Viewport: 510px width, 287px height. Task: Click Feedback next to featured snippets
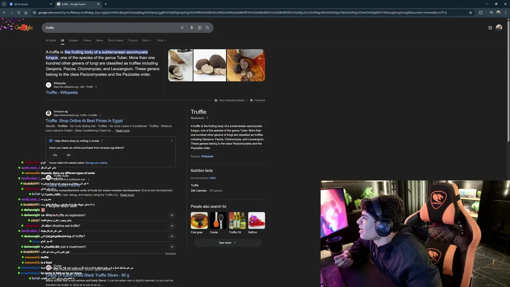(x=257, y=100)
